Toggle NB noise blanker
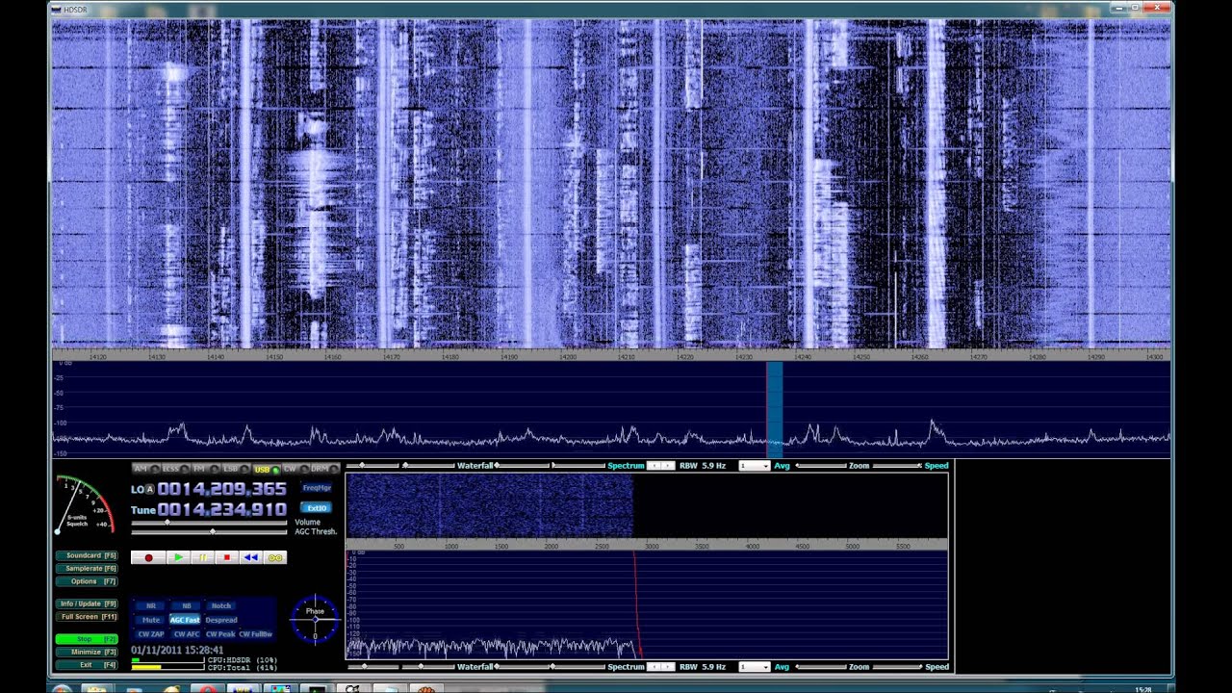 pyautogui.click(x=186, y=606)
